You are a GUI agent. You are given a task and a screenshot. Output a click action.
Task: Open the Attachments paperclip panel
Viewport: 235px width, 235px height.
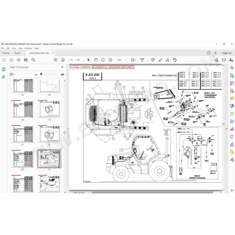pos(3,77)
